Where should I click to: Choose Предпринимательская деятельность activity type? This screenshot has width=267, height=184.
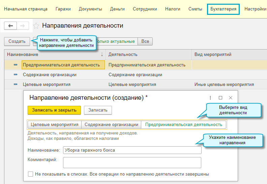[183, 125]
